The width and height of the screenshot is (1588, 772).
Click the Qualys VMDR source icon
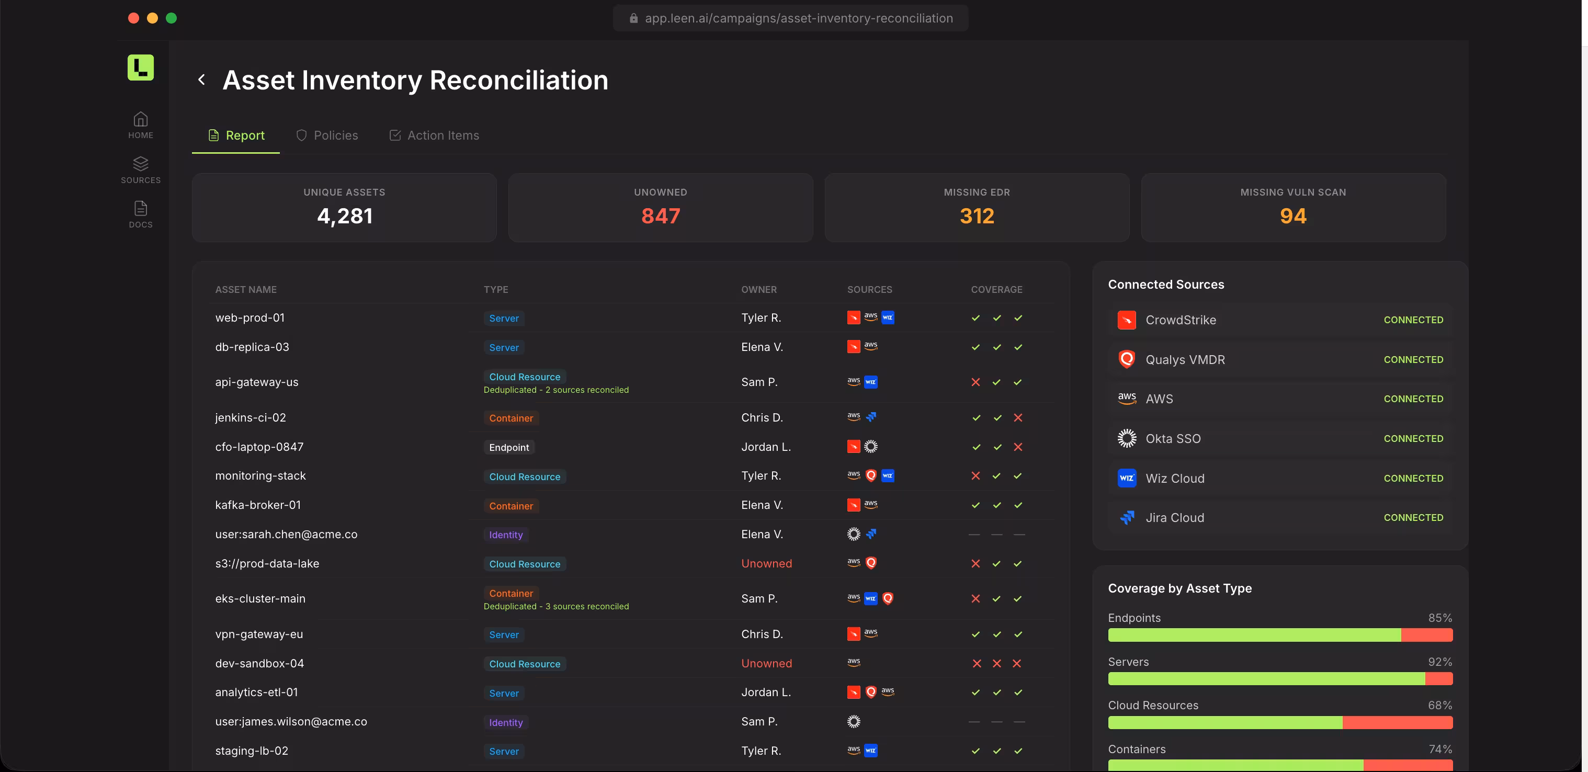(x=1126, y=359)
